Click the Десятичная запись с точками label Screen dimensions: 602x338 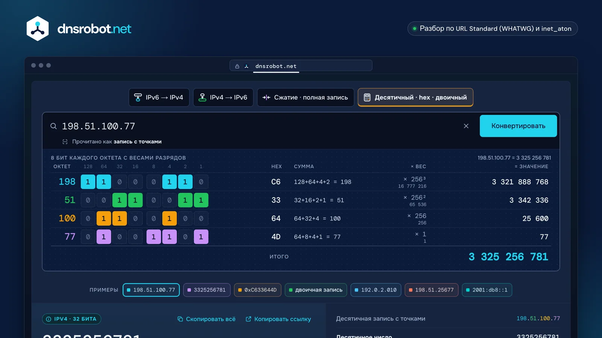pyautogui.click(x=380, y=319)
